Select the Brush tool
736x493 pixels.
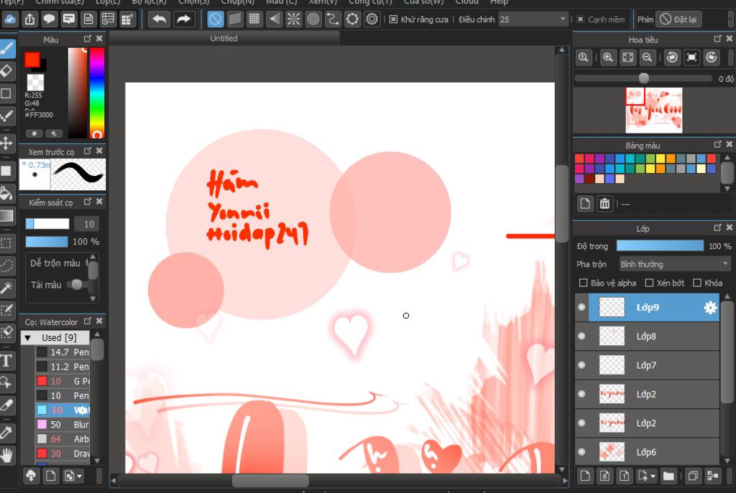(x=7, y=48)
